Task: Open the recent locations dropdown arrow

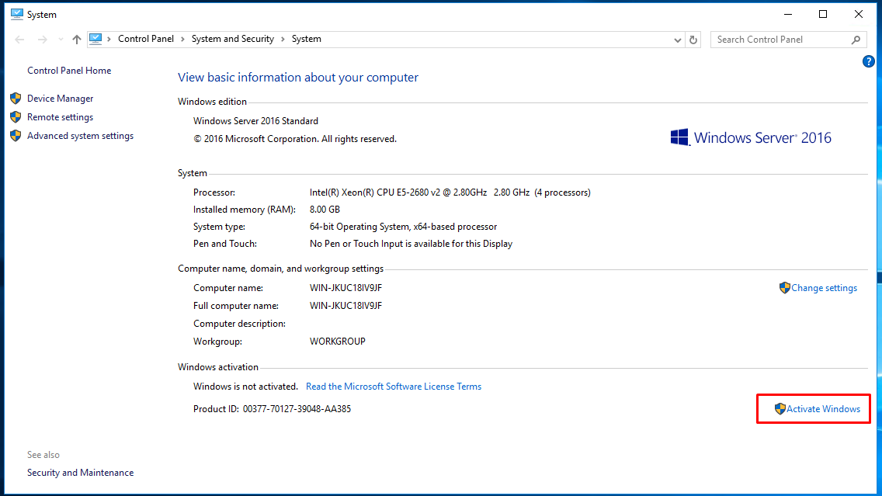Action: [x=61, y=40]
